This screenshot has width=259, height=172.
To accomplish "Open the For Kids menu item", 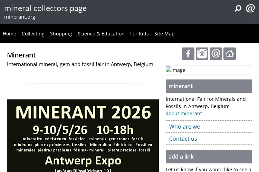I will pyautogui.click(x=139, y=34).
